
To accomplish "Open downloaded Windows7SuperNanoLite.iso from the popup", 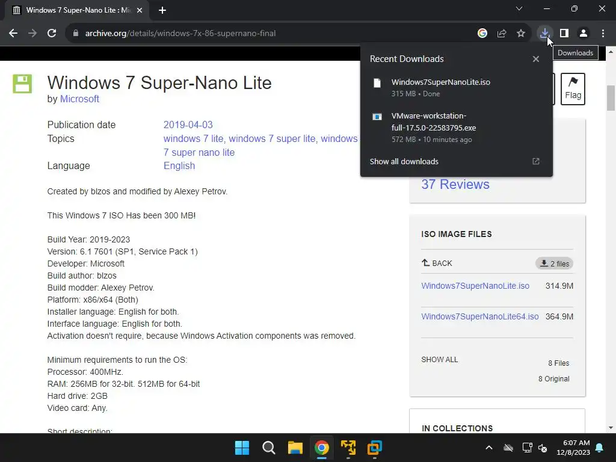I will pos(456,88).
